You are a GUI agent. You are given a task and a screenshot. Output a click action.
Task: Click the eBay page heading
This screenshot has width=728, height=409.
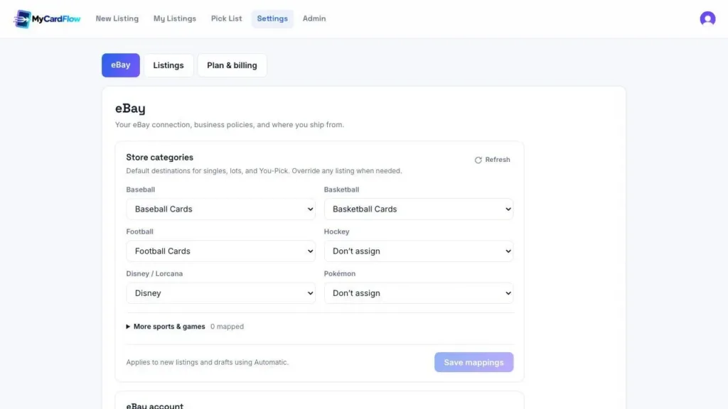coord(130,109)
